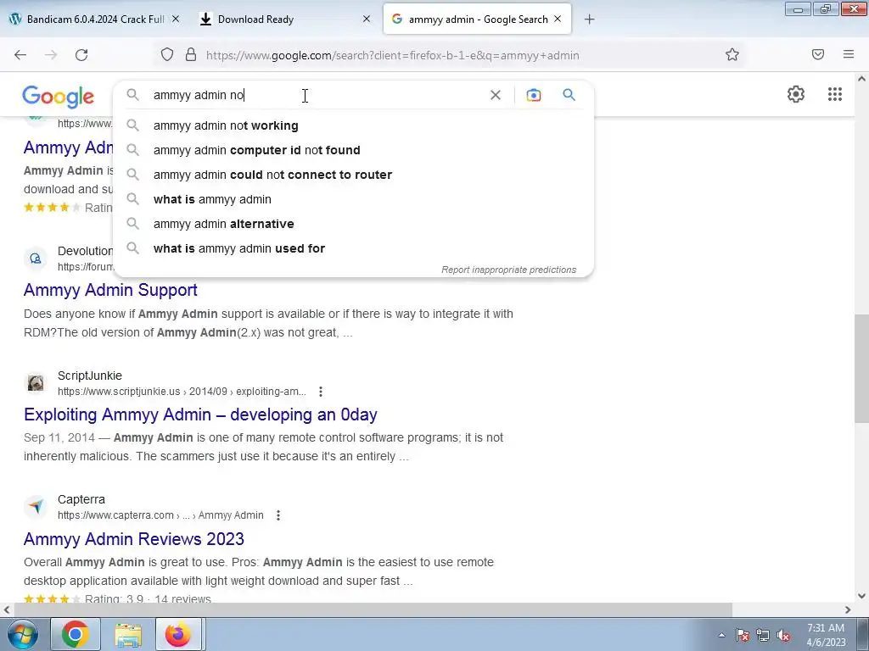Submit search with blue magnifier button
The height and width of the screenshot is (651, 869).
569,95
